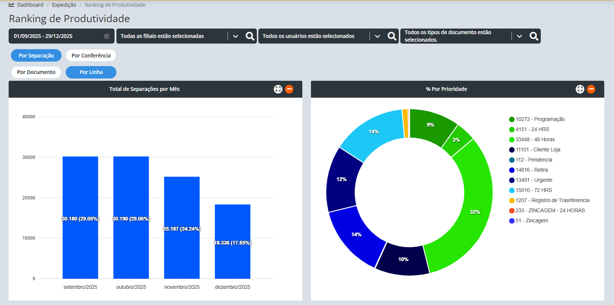
Task: Select the Por Documento grouping
Action: tap(36, 72)
